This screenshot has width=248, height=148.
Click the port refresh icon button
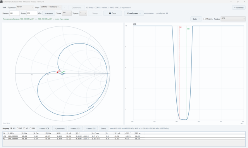pyautogui.click(x=65, y=7)
